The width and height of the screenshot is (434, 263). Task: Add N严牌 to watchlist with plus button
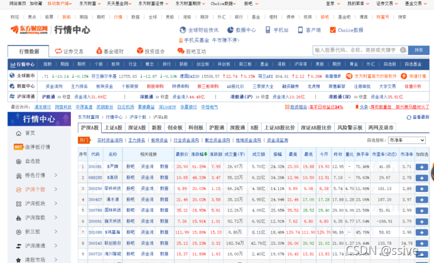422,167
